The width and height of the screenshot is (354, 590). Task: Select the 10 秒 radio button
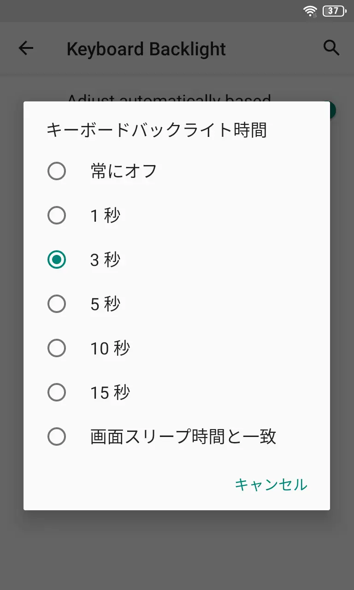57,348
